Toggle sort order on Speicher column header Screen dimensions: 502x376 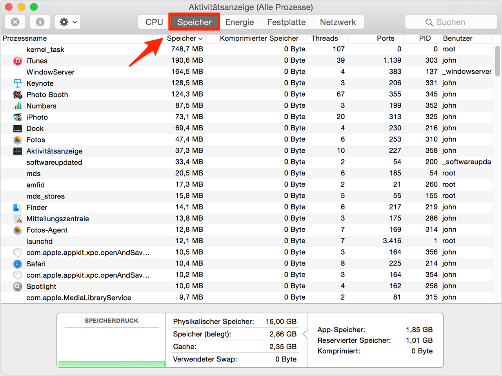click(185, 38)
